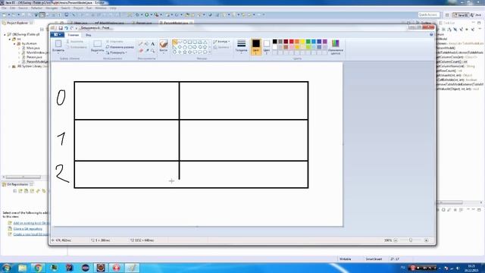485x273 pixels.
Task: Open the Edit colors dialog
Action: (x=335, y=47)
